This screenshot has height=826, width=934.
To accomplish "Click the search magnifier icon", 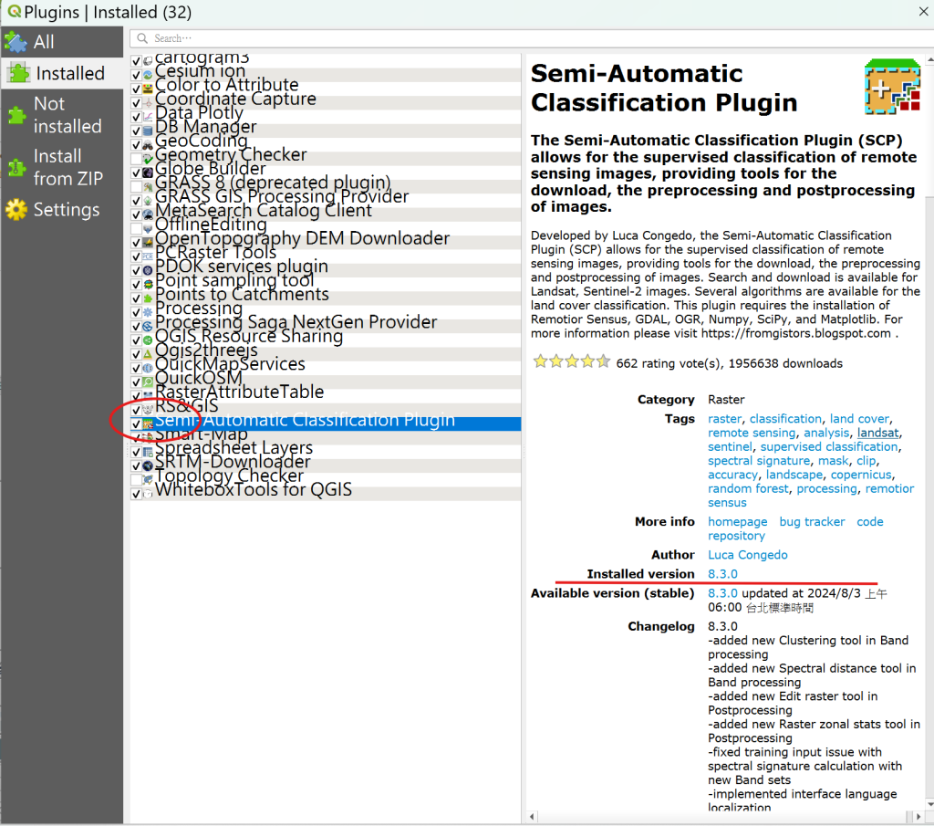I will click(141, 38).
